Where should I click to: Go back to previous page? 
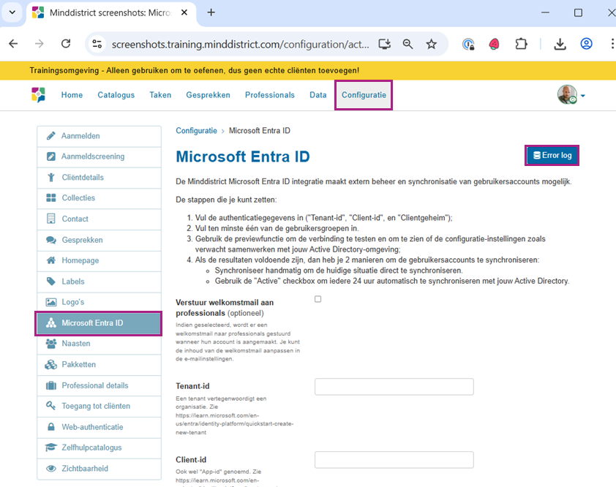point(13,44)
